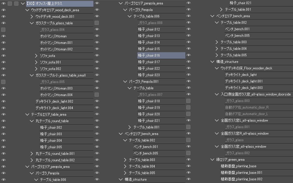Collapse the 緑エリア_green_area group
Image resolution: width=293 pixels, height=183 pixels.
212,160
